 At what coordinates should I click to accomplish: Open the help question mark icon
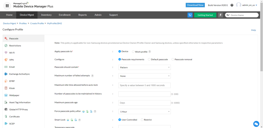click(x=232, y=5)
